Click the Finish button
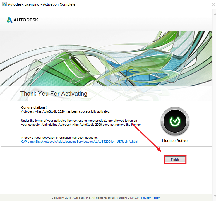This screenshot has height=201, width=216. pyautogui.click(x=175, y=159)
